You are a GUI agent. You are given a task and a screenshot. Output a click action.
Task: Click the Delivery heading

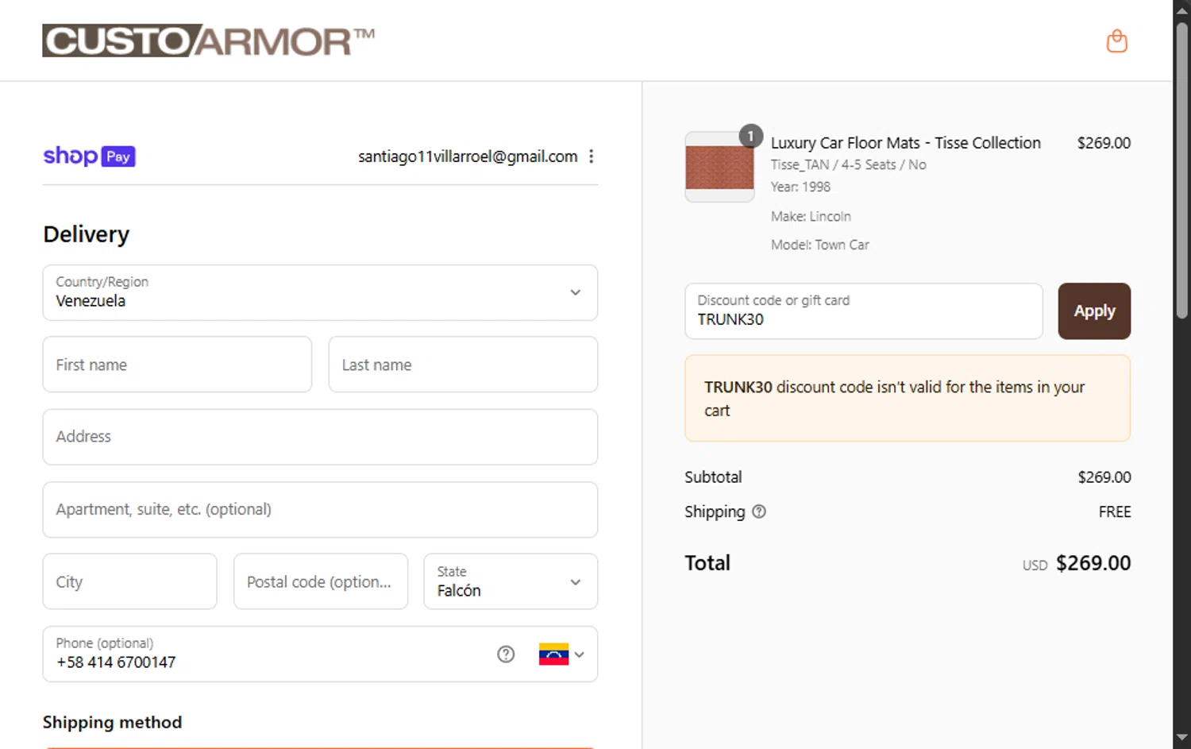click(86, 234)
